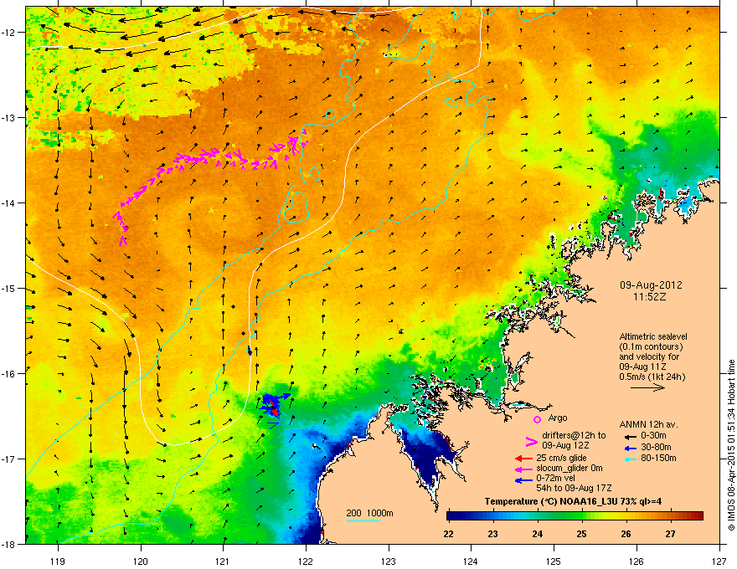737x569 pixels.
Task: Click the magenta Argo circle legend symbol
Action: tap(537, 419)
